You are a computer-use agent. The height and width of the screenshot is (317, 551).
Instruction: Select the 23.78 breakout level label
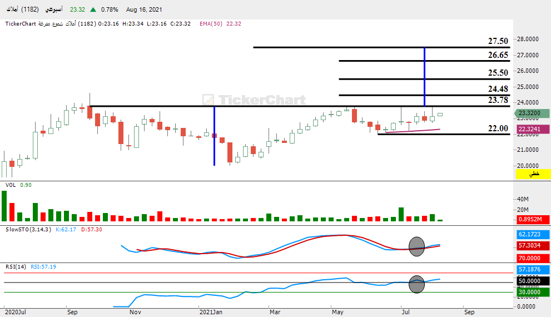click(498, 100)
